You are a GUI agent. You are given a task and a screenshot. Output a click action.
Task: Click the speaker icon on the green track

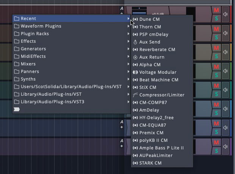(225, 71)
